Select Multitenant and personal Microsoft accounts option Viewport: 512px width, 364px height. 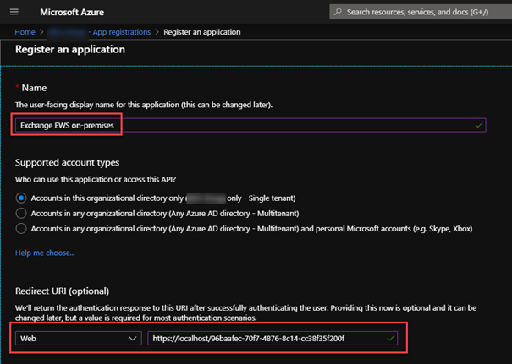tap(21, 229)
